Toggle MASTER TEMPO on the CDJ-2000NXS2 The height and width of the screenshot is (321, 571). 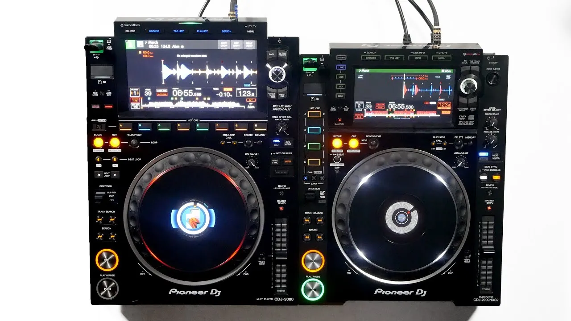(x=489, y=208)
